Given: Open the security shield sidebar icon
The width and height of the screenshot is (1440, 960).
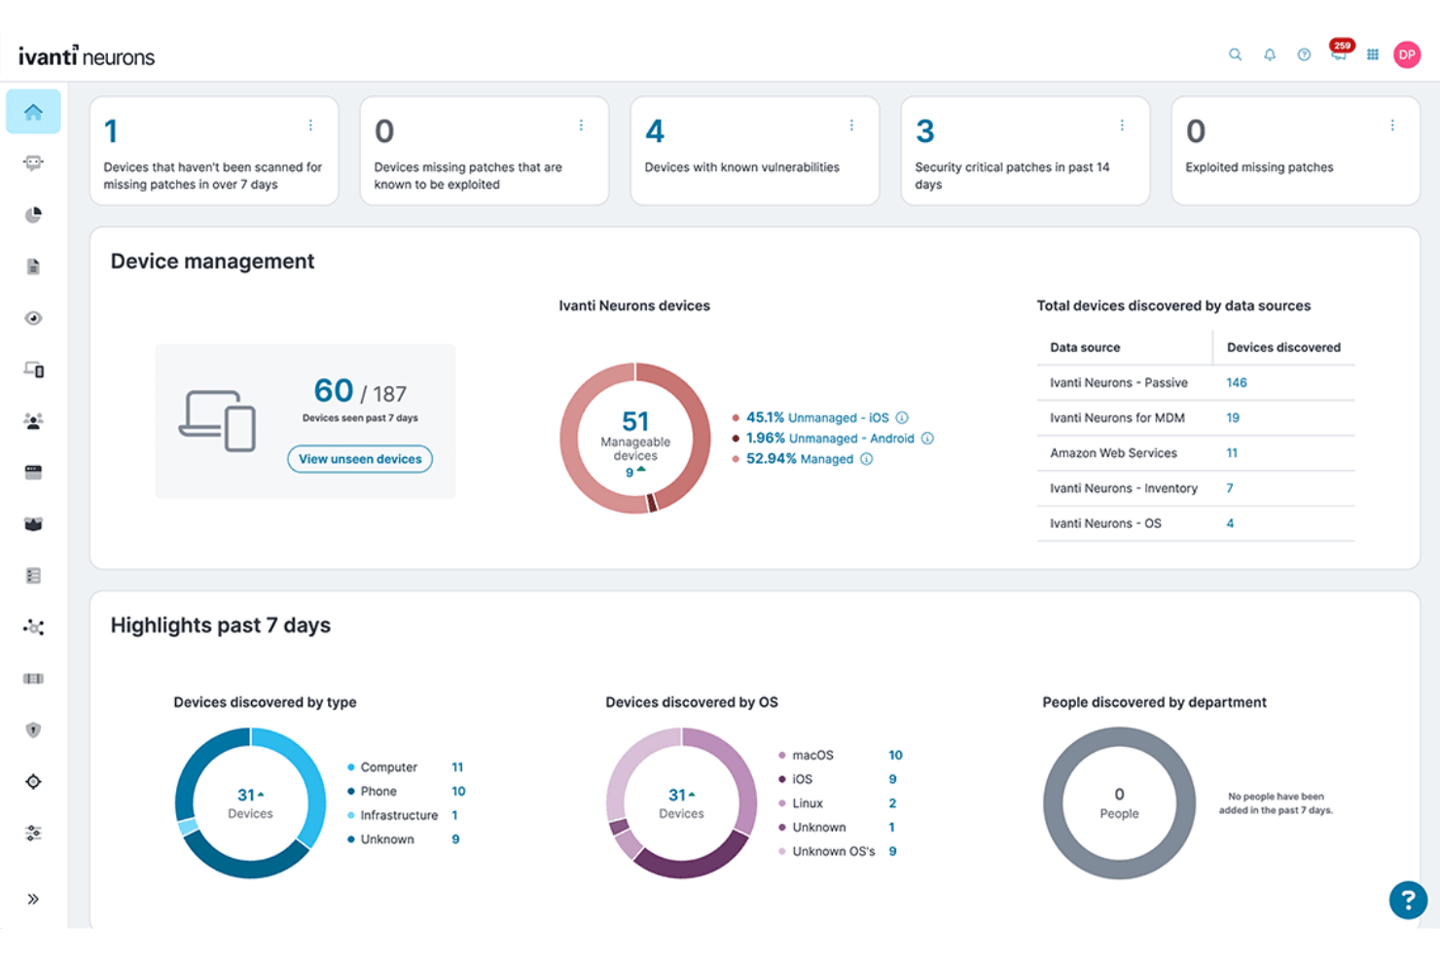Looking at the screenshot, I should (x=33, y=730).
